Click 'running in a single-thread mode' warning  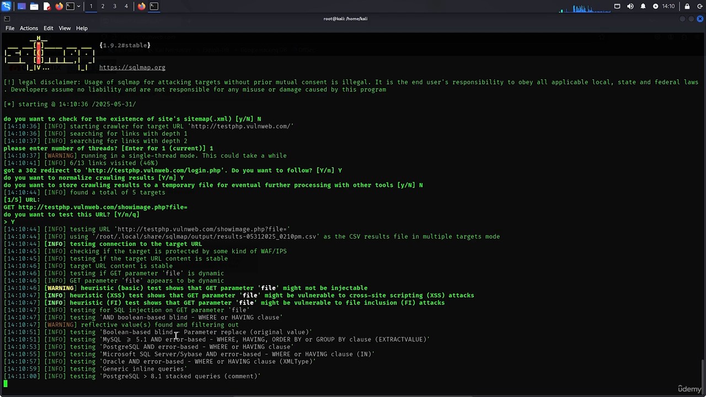pos(145,155)
